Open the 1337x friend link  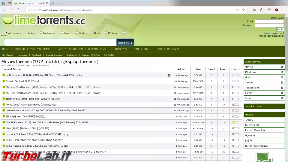[248, 140]
